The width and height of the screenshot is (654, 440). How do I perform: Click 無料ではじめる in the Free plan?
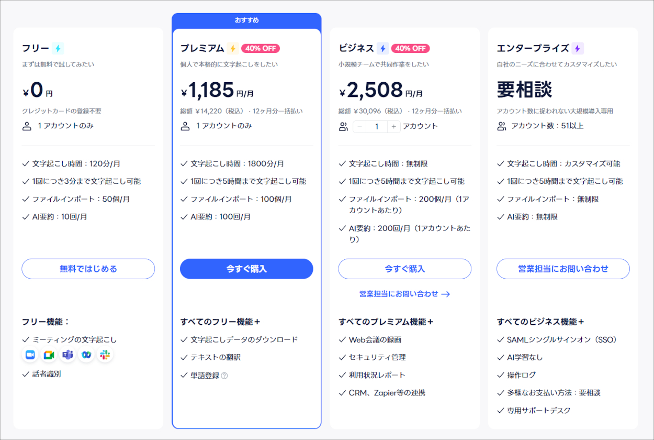coord(88,269)
